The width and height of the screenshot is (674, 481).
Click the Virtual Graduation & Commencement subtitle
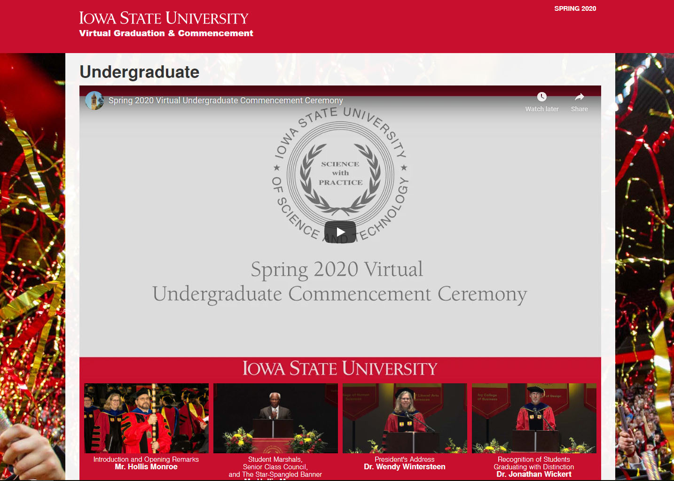[x=166, y=33]
